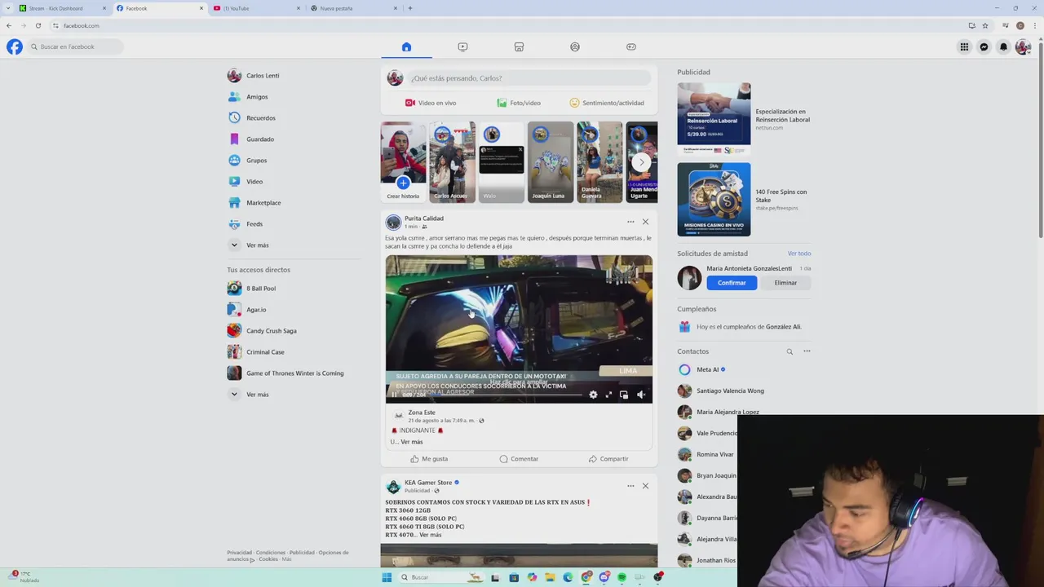
Task: Open the notifications bell
Action: pyautogui.click(x=1003, y=46)
